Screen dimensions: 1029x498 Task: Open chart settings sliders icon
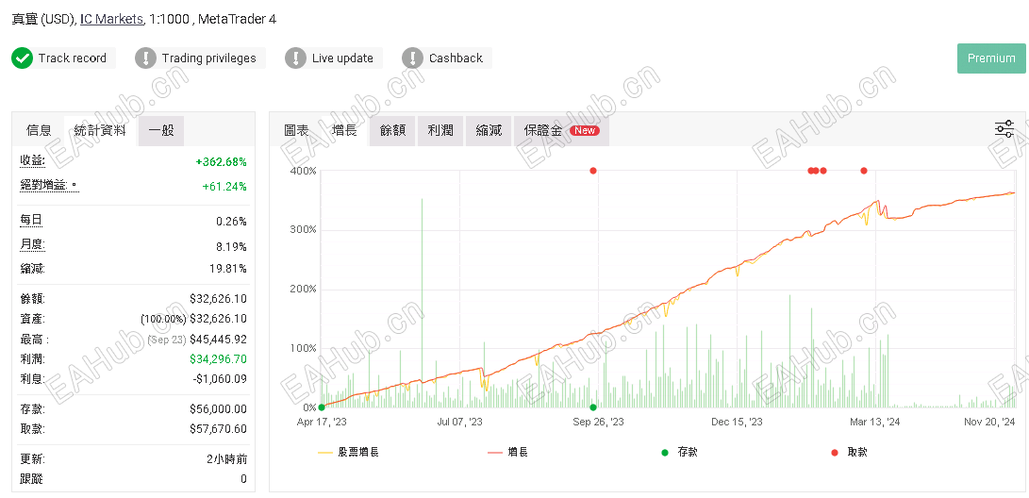(1004, 129)
